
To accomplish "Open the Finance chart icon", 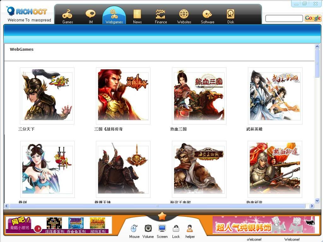I will pos(161,14).
